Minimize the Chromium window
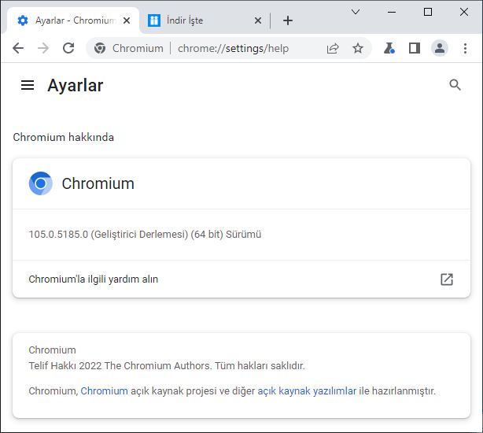483x433 pixels. pos(392,12)
